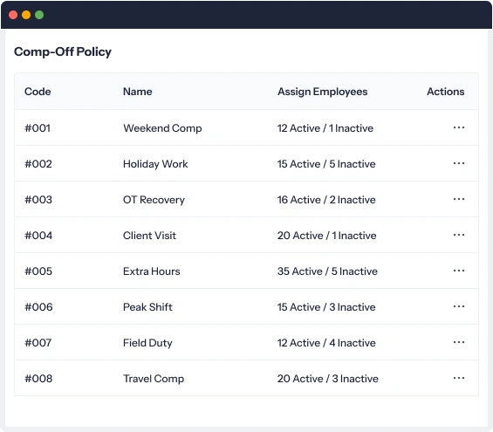Select code #001 cell
The width and height of the screenshot is (493, 432).
[38, 128]
